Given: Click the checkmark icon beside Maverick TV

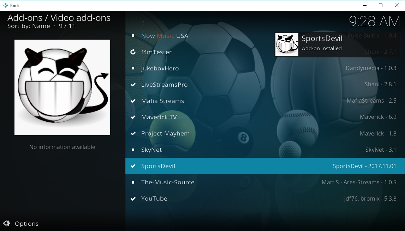Looking at the screenshot, I should pyautogui.click(x=133, y=117).
